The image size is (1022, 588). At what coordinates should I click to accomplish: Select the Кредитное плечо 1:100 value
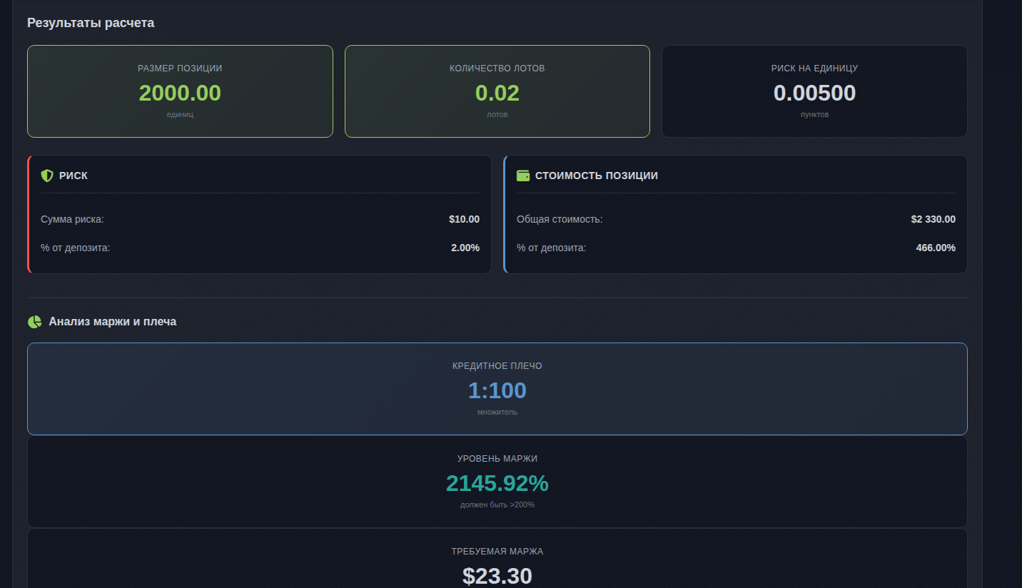tap(497, 390)
